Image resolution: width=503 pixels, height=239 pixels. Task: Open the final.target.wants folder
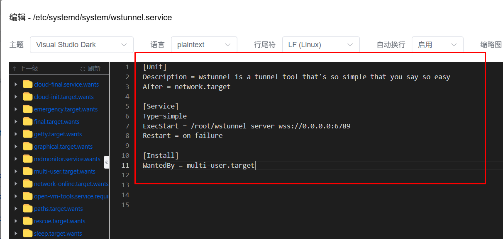click(56, 122)
